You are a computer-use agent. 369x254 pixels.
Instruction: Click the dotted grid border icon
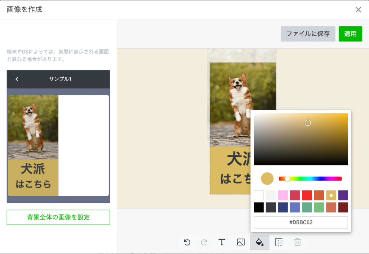[279, 242]
